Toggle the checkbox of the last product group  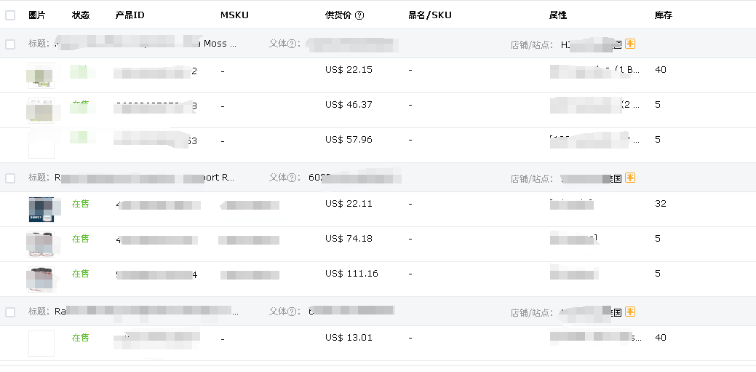pos(10,312)
